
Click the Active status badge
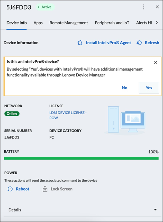pos(45,7)
